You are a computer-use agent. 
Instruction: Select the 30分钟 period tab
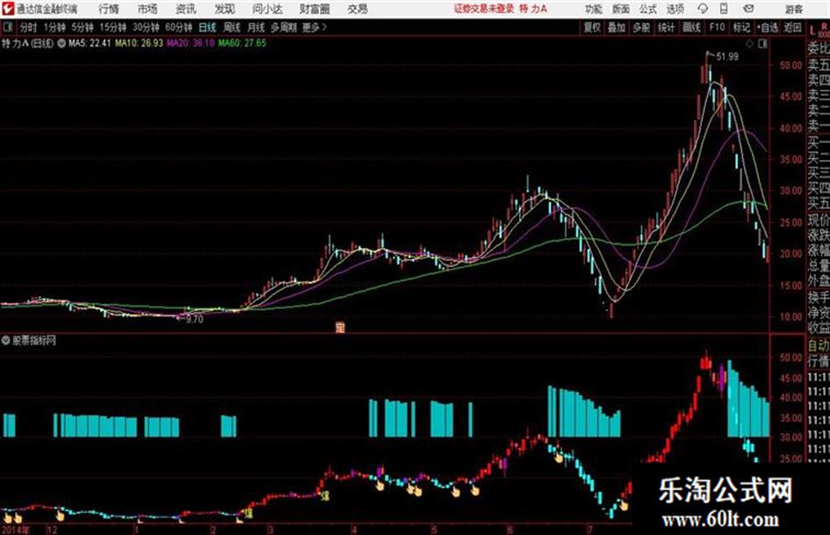tap(146, 27)
